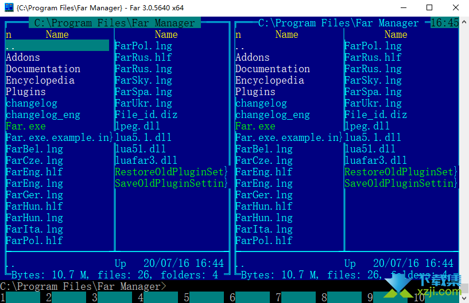
Task: Click the scroll up arrow of the console scrollbar
Action: pyautogui.click(x=464, y=22)
